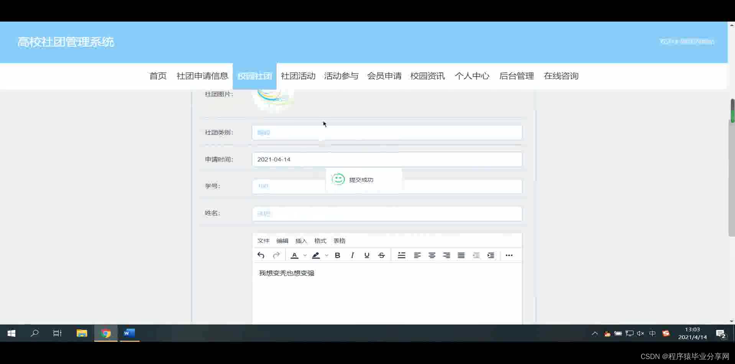The image size is (735, 364).
Task: Open the highlight color dropdown arrow
Action: [x=326, y=255]
